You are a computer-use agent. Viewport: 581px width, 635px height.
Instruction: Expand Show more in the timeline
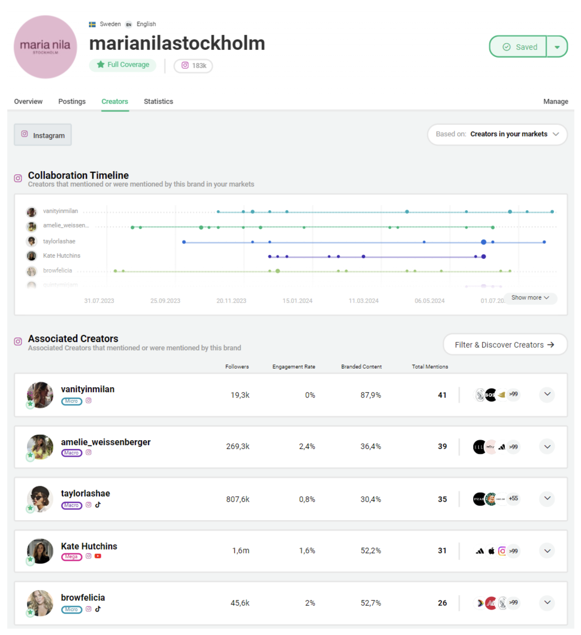coord(530,298)
